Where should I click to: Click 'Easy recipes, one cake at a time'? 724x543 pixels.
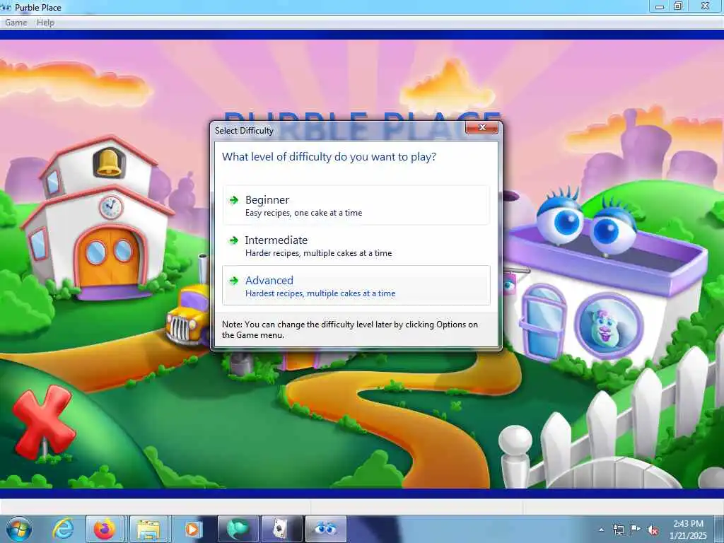[304, 213]
